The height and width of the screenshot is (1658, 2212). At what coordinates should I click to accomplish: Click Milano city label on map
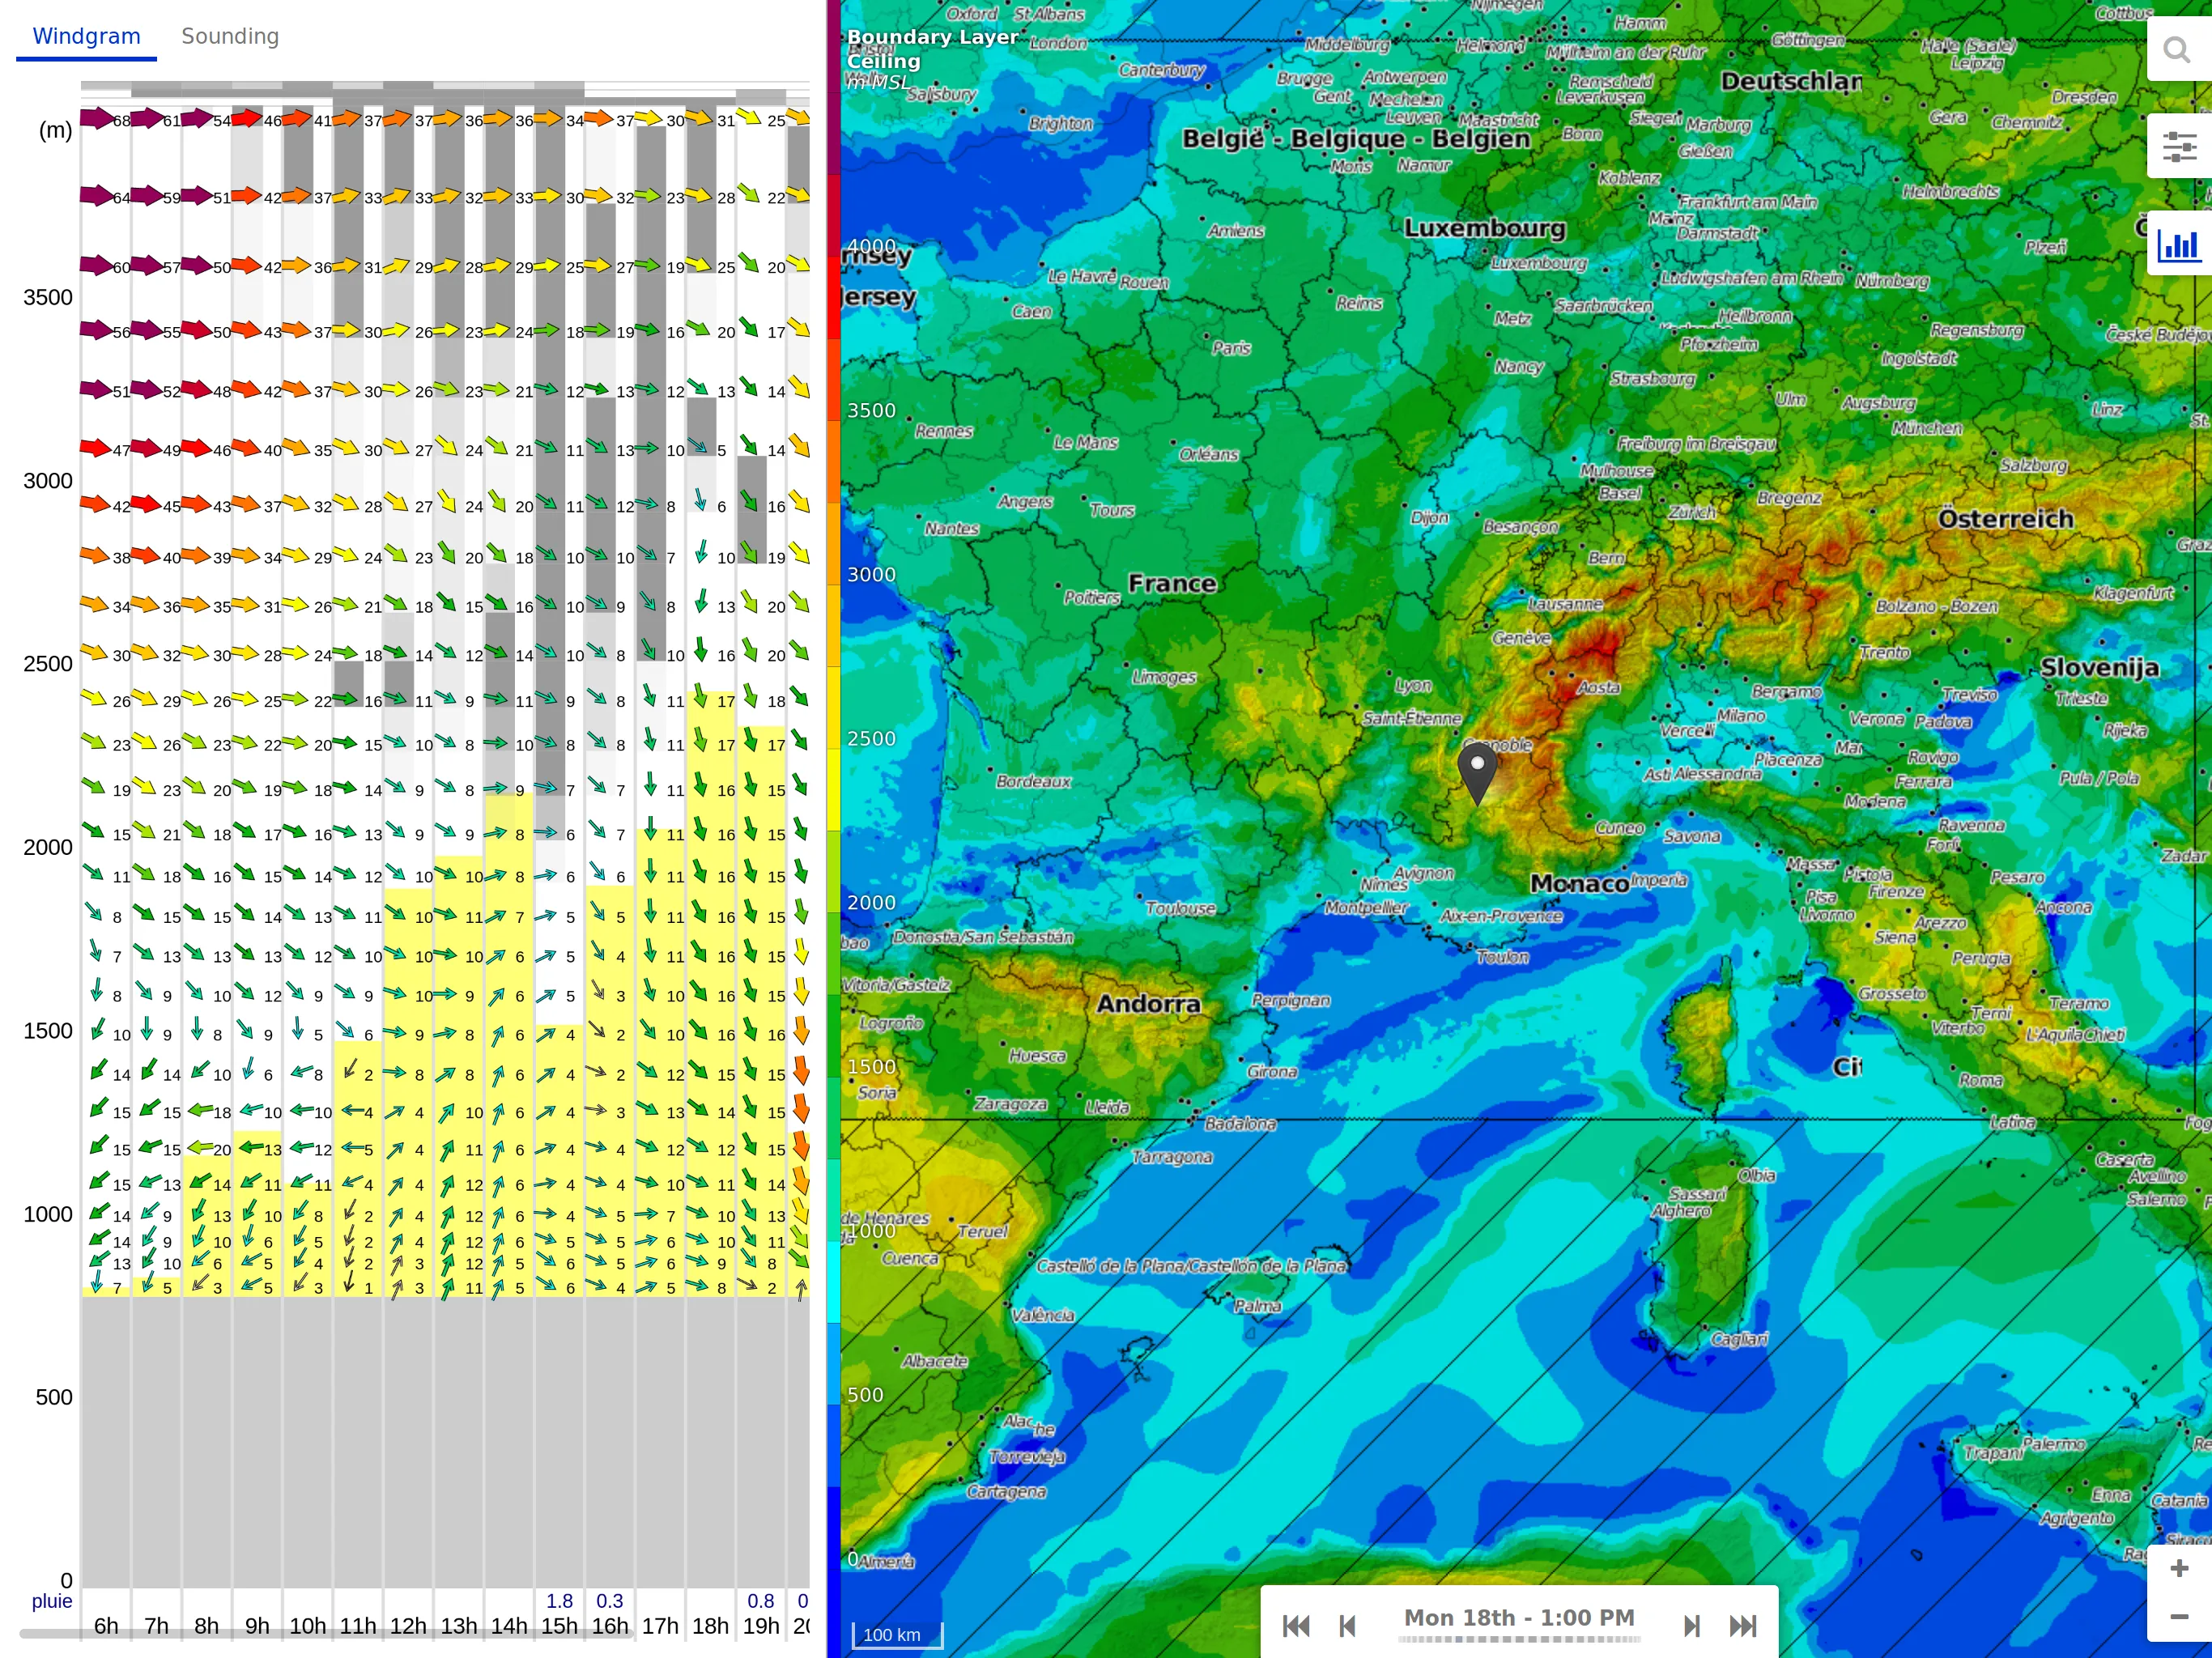point(1741,716)
